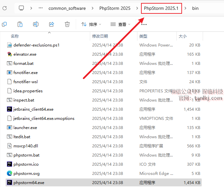Click the Share icon in toolbar

point(51,24)
